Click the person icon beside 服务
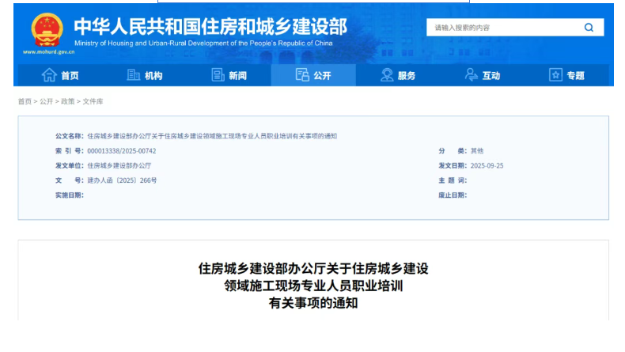The height and width of the screenshot is (352, 625). tap(387, 75)
